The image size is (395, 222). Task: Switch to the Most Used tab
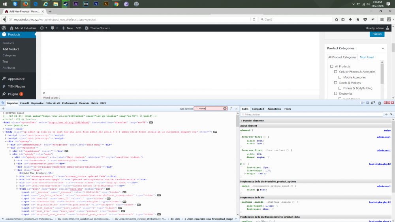(367, 57)
